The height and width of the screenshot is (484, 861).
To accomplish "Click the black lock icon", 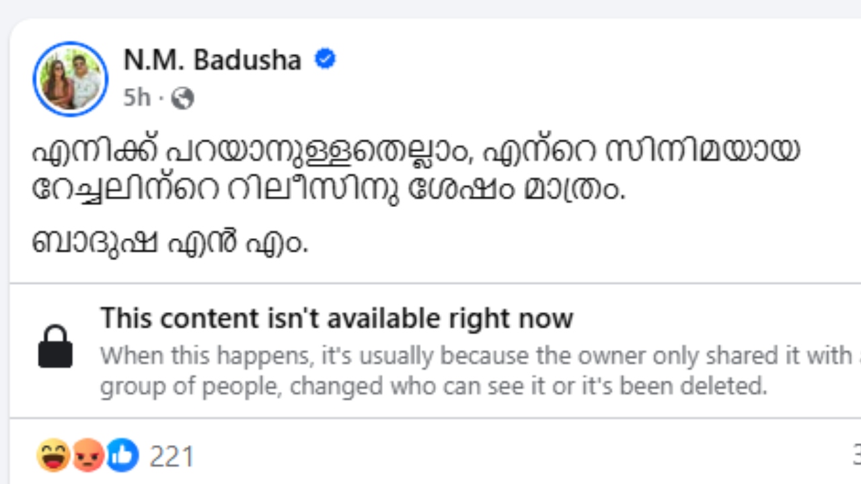I will (x=55, y=347).
